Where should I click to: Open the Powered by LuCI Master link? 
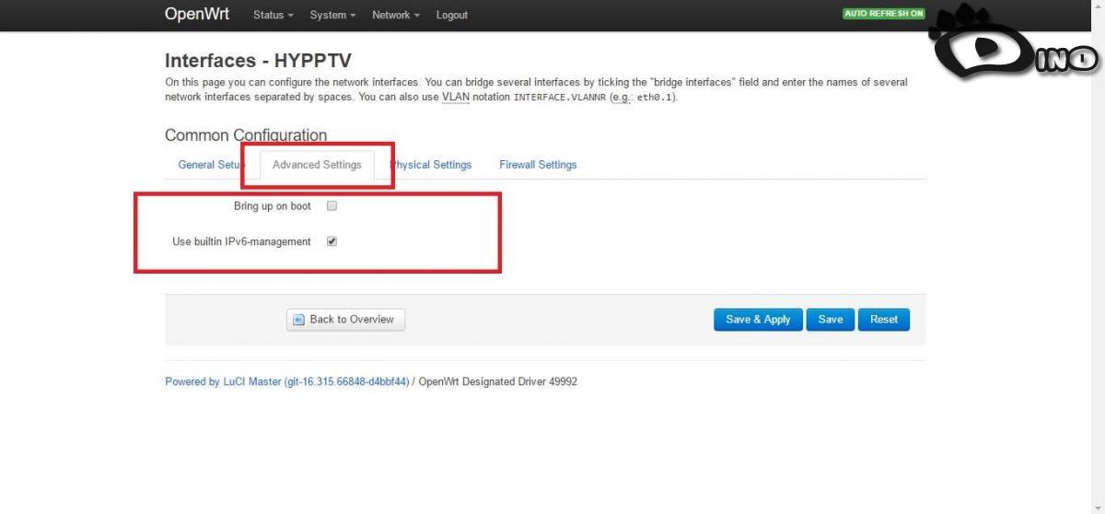pyautogui.click(x=287, y=381)
